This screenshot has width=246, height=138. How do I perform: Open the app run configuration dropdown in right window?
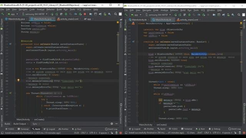coord(136,15)
